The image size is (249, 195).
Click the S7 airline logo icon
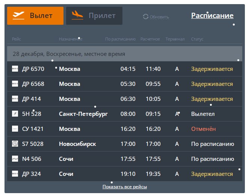point(15,144)
